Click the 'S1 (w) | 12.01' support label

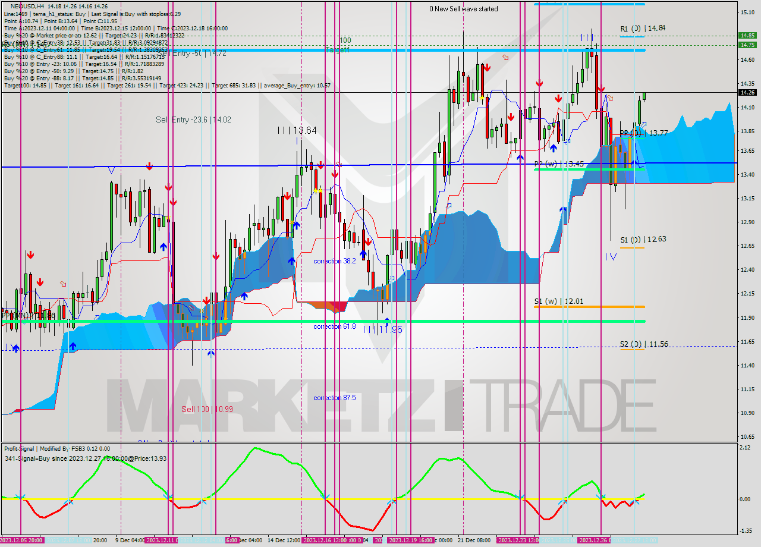[558, 301]
